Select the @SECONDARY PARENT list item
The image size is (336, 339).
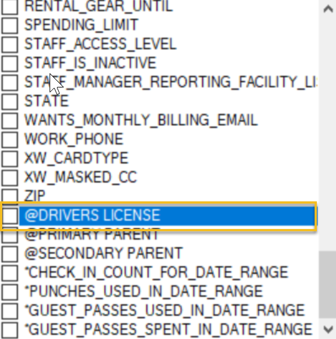point(104,253)
